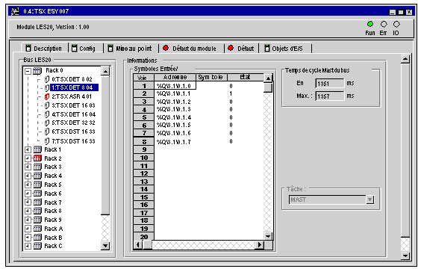Expand the Rack 3 node
The width and height of the screenshot is (421, 272).
(28, 167)
